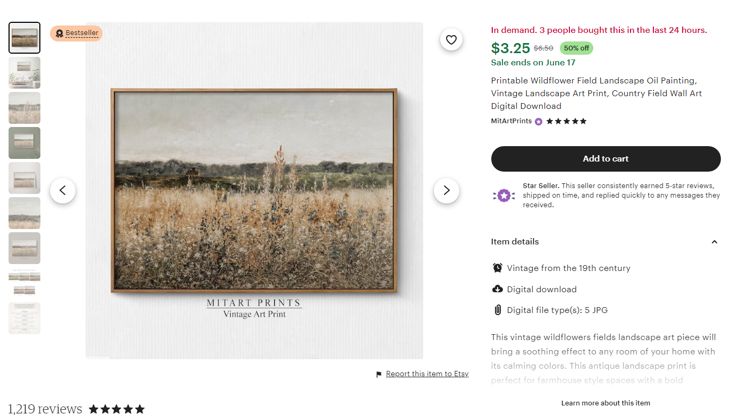Add the print to your cart
Viewport: 739px width, 415px height.
tap(606, 158)
